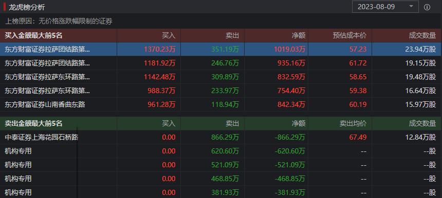The image size is (442, 198).
Task: Click average sell price 67.49
Action: (x=358, y=137)
